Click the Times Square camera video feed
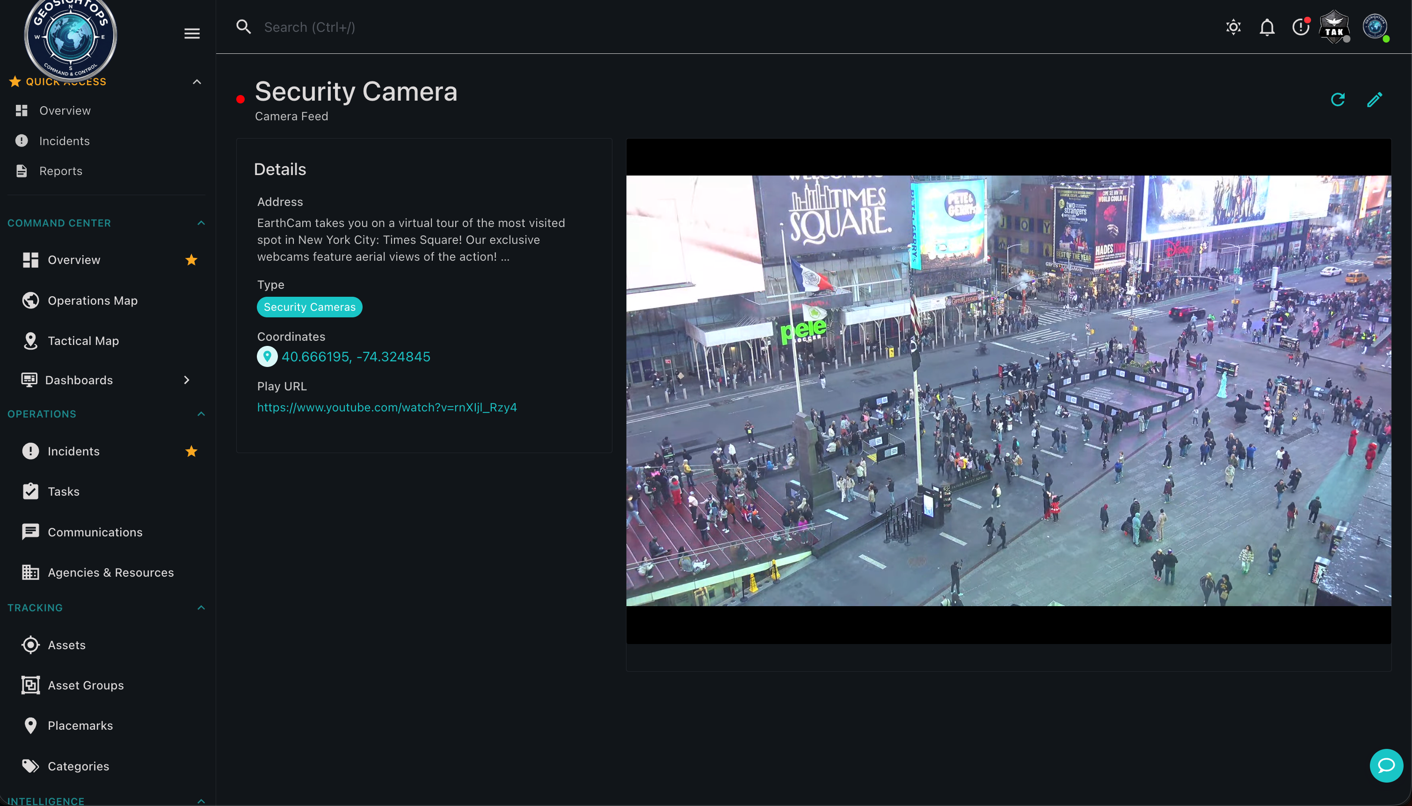Viewport: 1412px width, 806px height. coord(1008,391)
